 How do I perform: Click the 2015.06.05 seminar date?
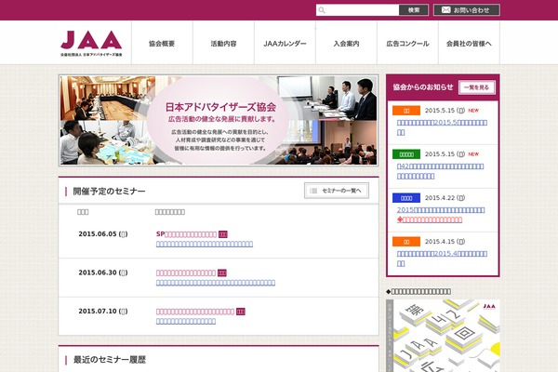click(x=103, y=233)
